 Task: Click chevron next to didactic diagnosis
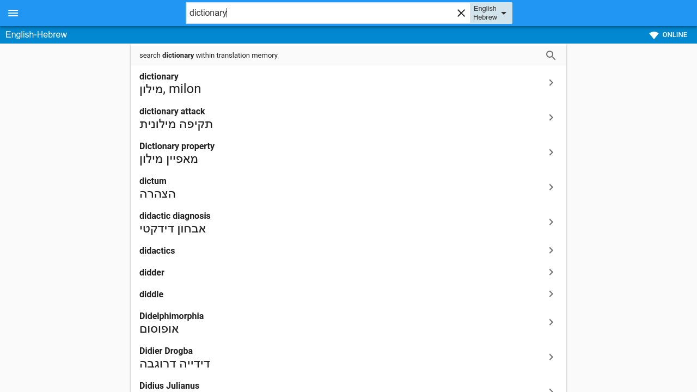pos(551,222)
